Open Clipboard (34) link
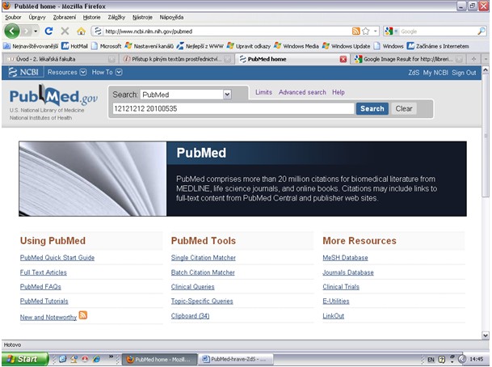This screenshot has height=367, width=492. tap(190, 316)
